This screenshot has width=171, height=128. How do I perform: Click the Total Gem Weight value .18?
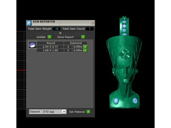[57, 29]
